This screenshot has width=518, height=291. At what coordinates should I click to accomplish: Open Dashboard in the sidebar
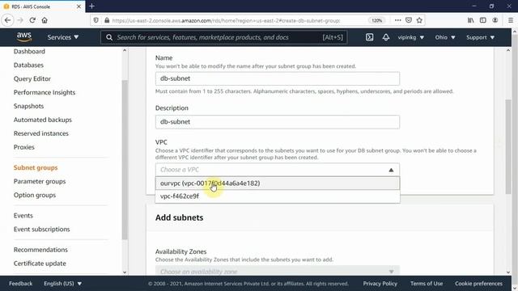[29, 52]
